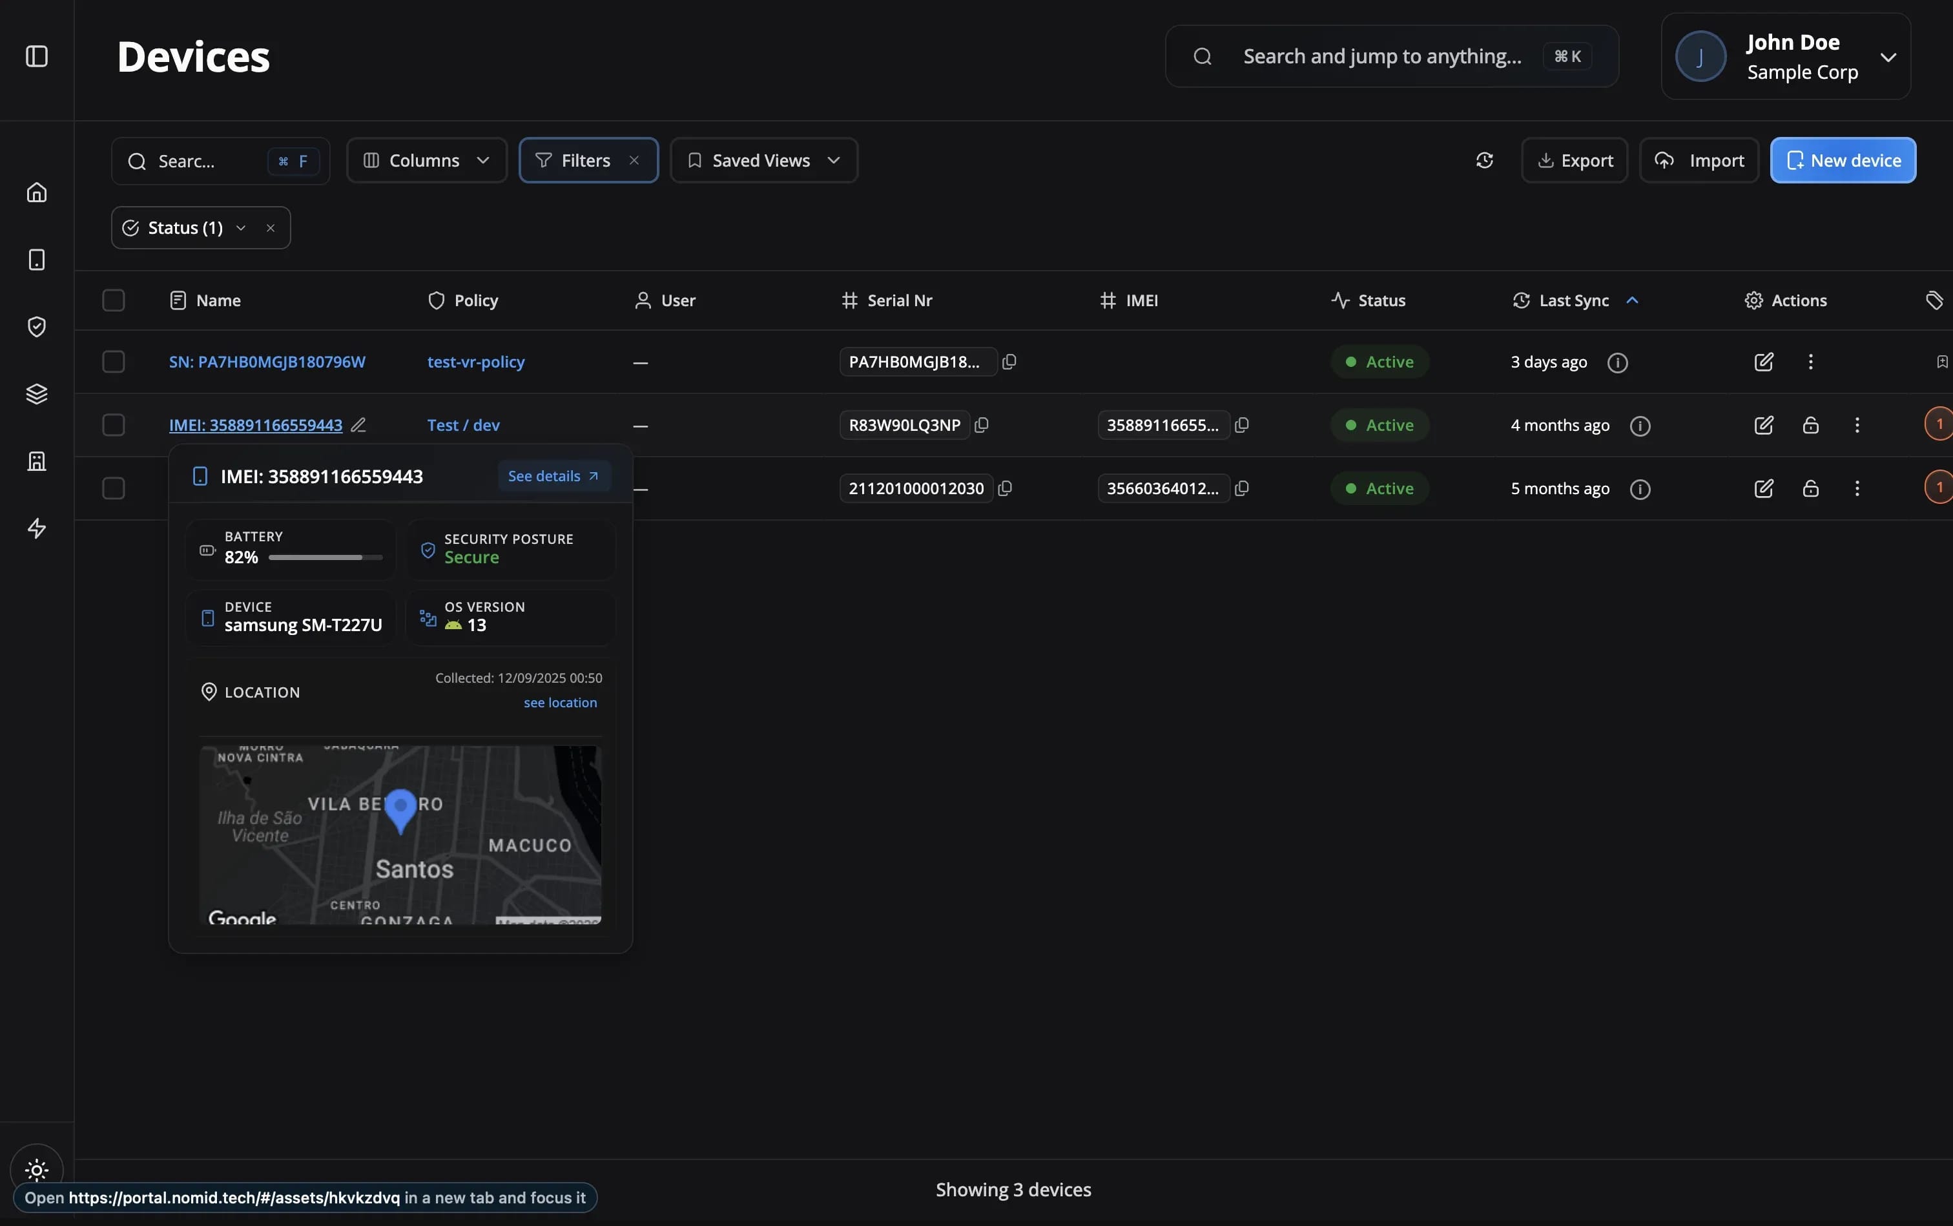Toggle the light theme sun icon
This screenshot has width=1953, height=1226.
pos(36,1169)
